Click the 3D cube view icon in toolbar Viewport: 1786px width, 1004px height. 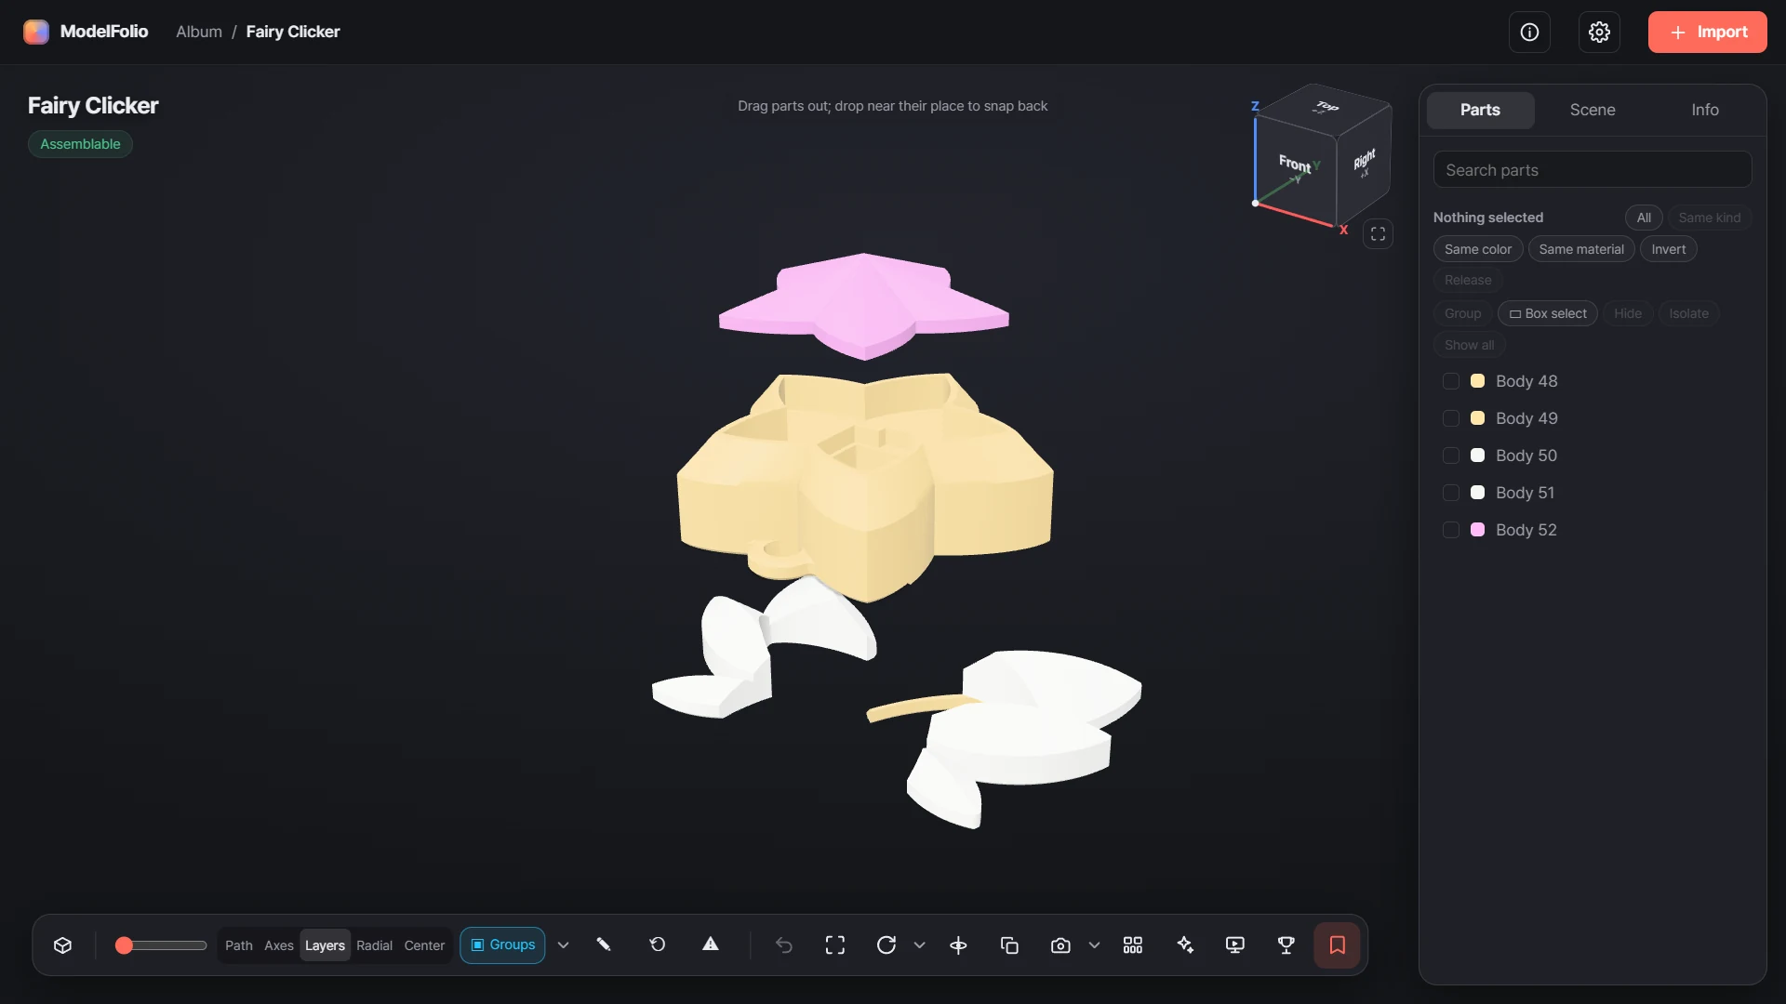pyautogui.click(x=62, y=945)
